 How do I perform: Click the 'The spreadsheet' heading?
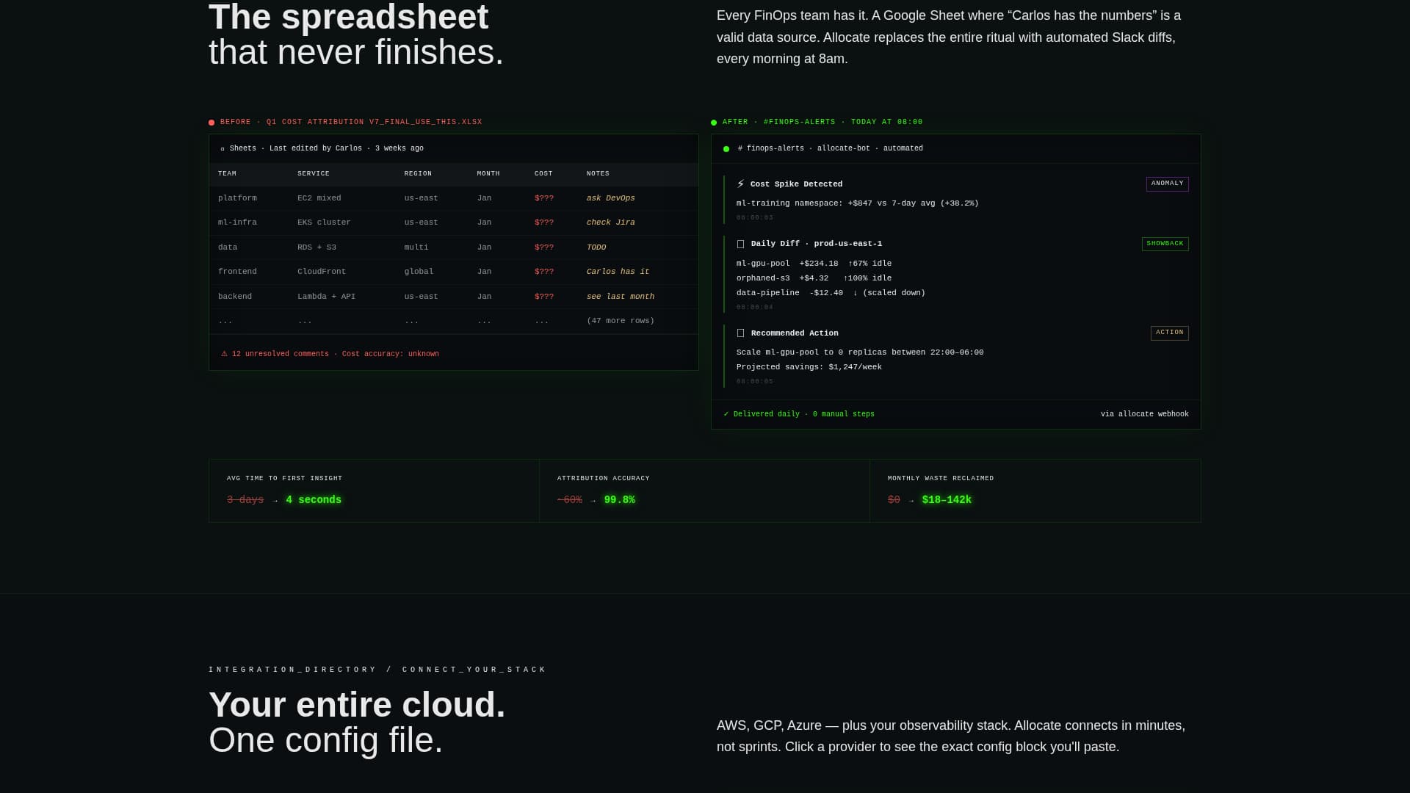click(x=349, y=17)
